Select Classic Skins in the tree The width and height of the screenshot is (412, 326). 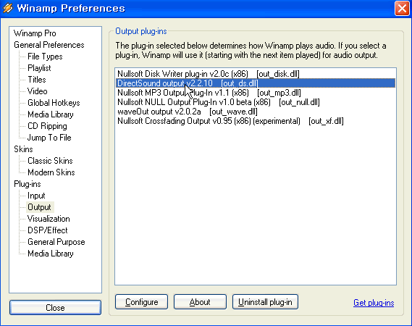pyautogui.click(x=50, y=161)
